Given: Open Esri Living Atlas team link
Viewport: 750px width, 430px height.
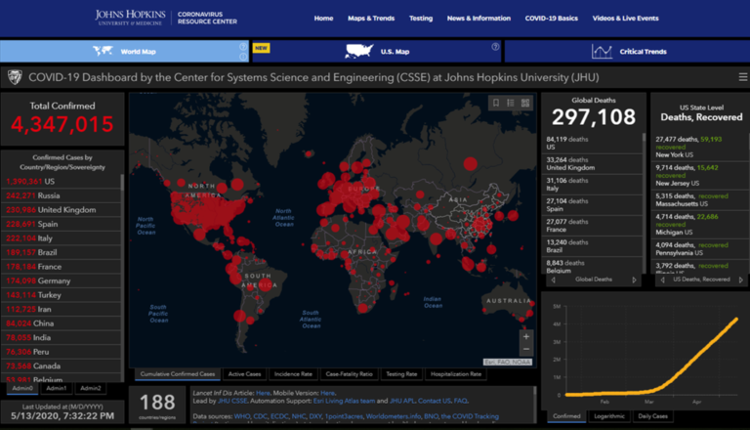Looking at the screenshot, I should coord(344,401).
